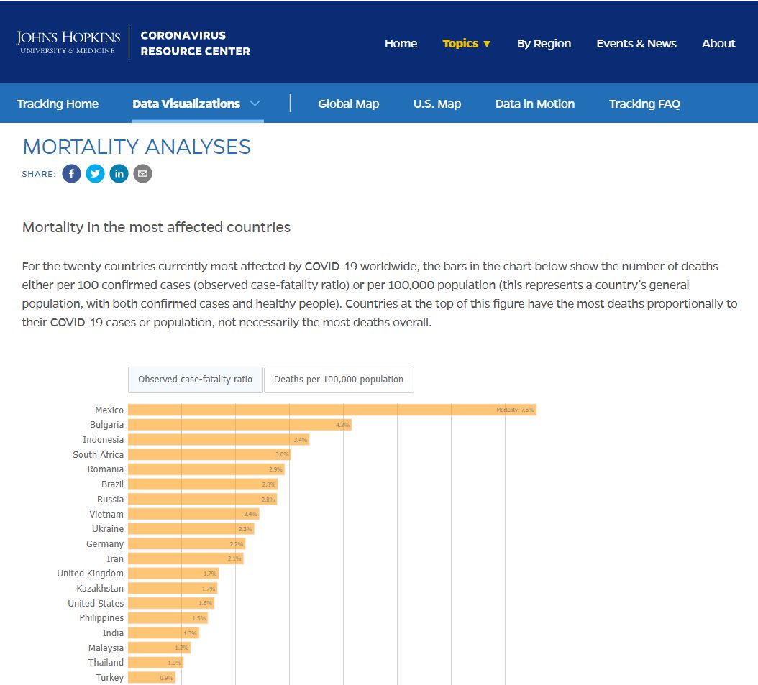The image size is (758, 685).
Task: Navigate to Tracking Home
Action: (58, 104)
